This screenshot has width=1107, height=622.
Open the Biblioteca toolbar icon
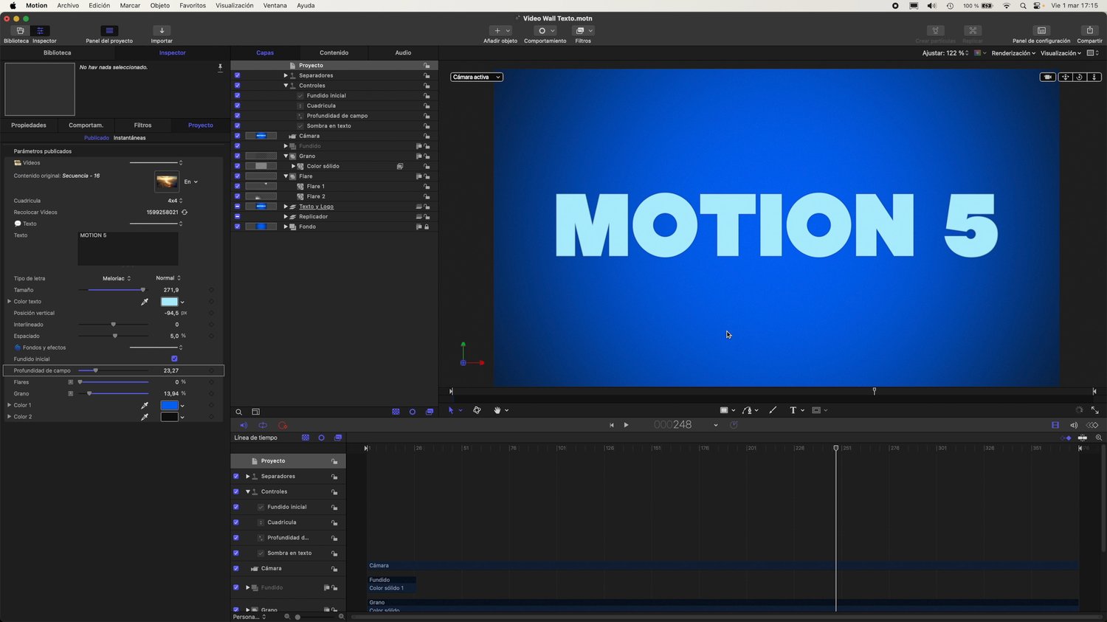[20, 31]
